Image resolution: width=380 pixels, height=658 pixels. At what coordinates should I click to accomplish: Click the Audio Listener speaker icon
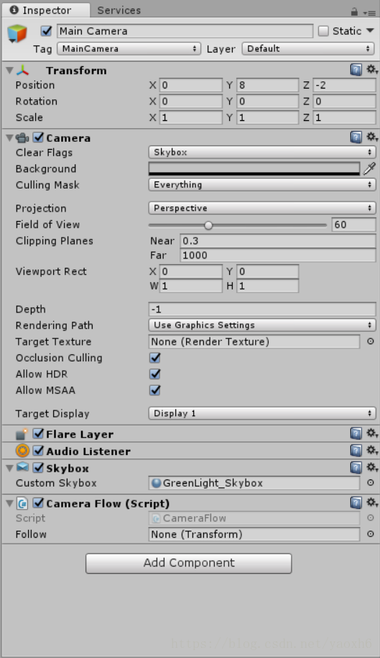coord(22,451)
